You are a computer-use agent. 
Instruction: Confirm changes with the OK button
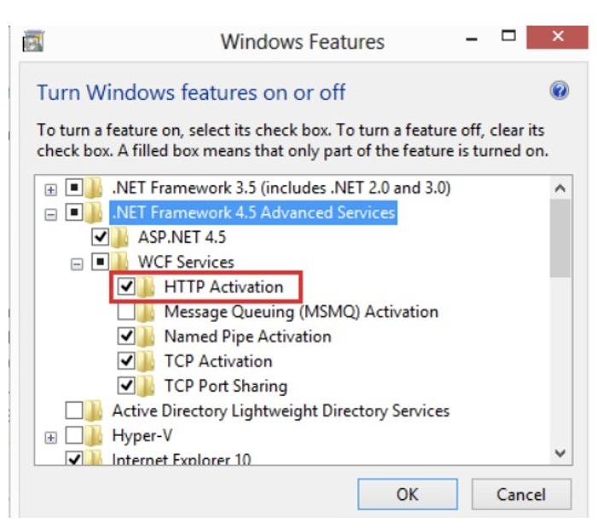408,494
